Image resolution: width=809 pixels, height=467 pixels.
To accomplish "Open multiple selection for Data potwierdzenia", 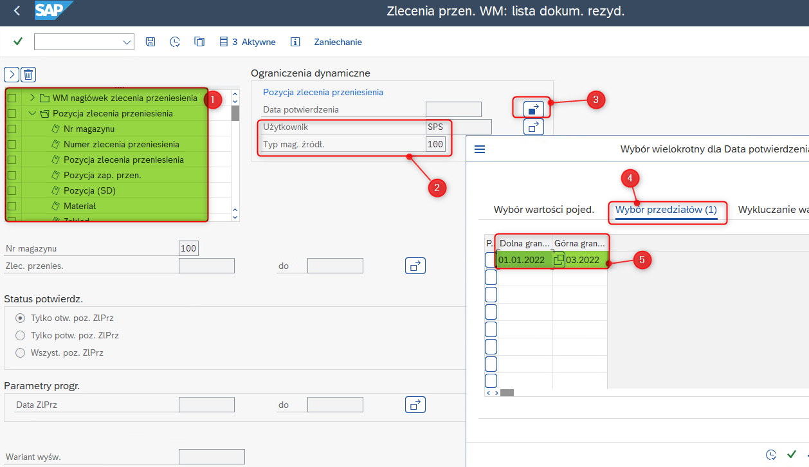I will click(533, 109).
